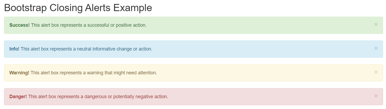Select the bold "Warning!" label
Image resolution: width=386 pixels, height=109 pixels.
tap(19, 73)
